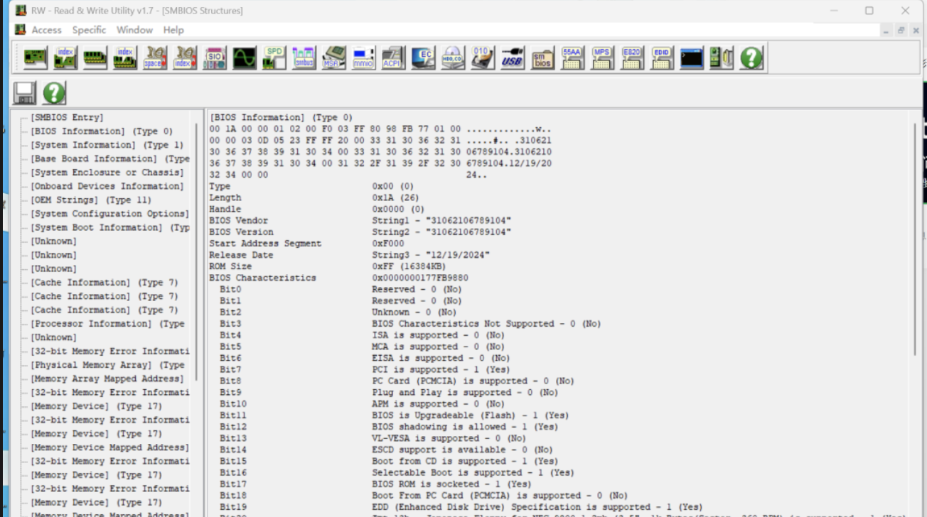Viewport: 927px width, 517px height.
Task: Open the Access menu
Action: click(x=46, y=30)
